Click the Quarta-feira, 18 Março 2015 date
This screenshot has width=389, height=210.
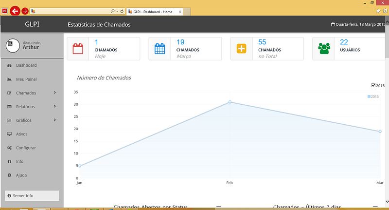pos(360,24)
